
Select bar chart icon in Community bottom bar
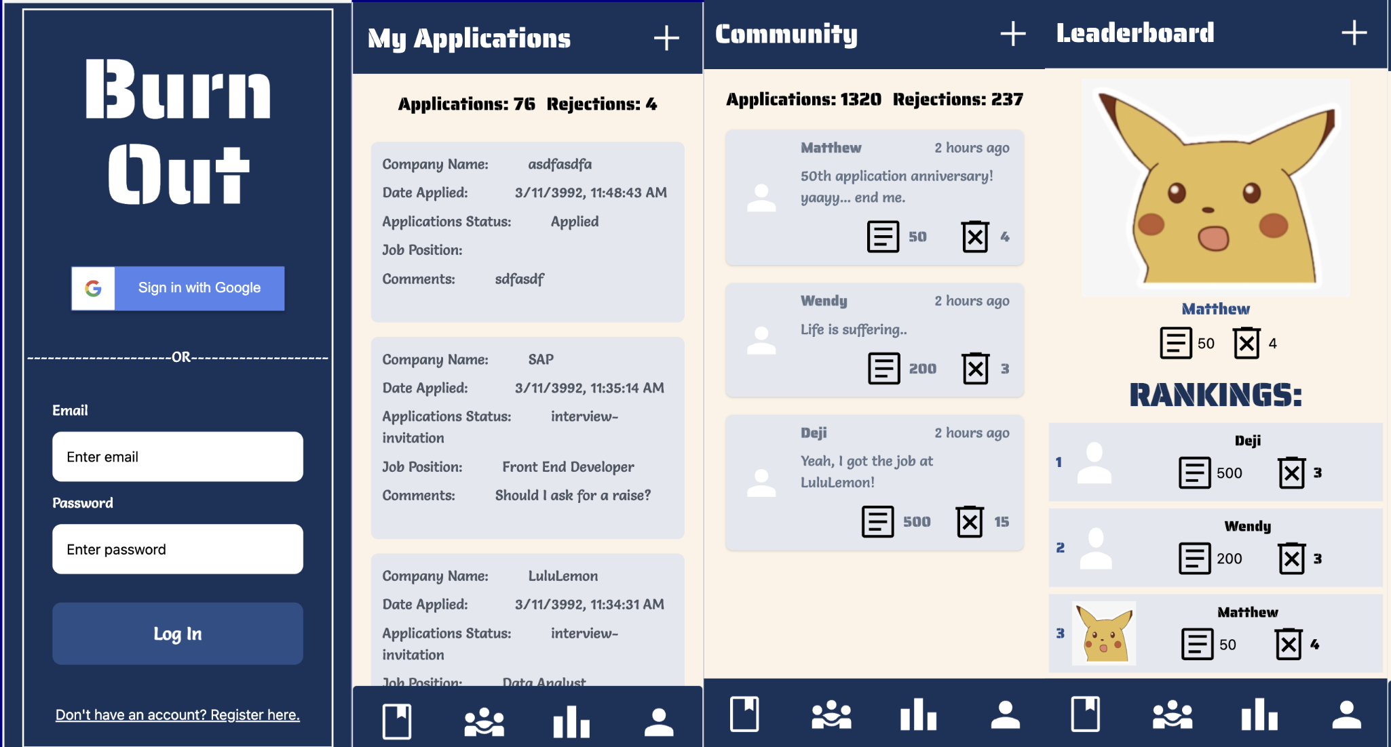(x=919, y=714)
